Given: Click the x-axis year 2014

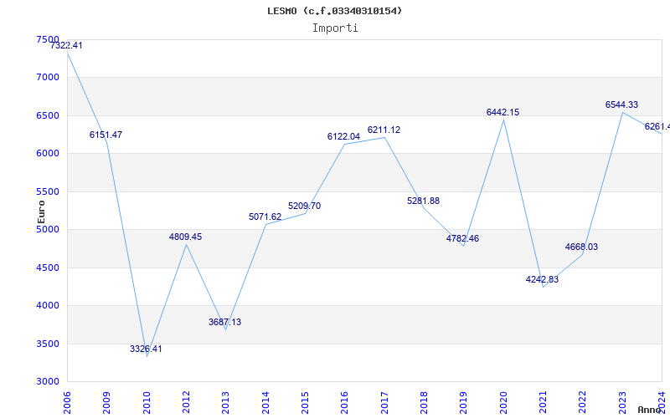Looking at the screenshot, I should point(265,403).
